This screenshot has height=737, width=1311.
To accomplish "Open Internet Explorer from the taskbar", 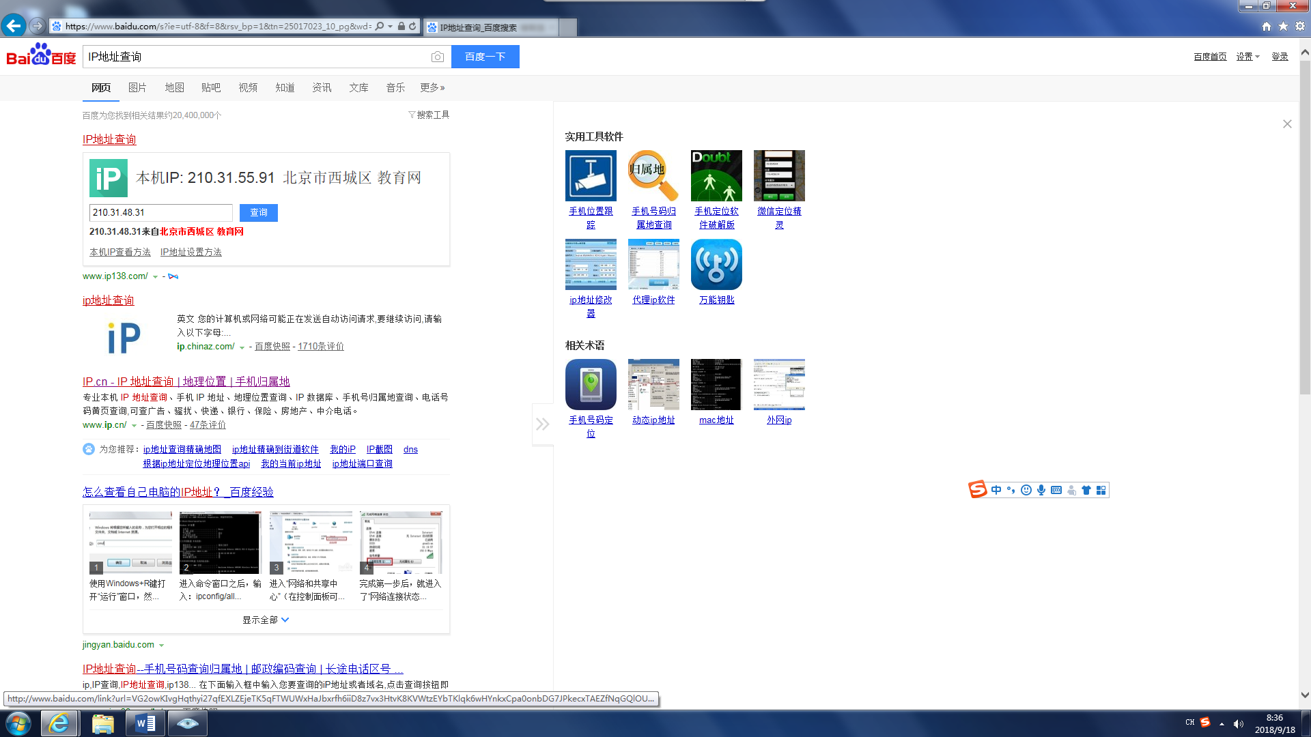I will (x=59, y=723).
